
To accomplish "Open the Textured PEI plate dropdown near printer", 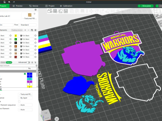I will tap(30, 18).
